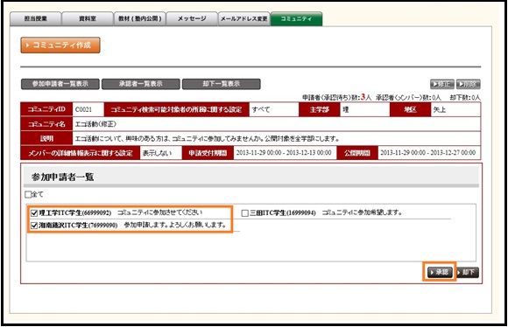The height and width of the screenshot is (327, 508).
Task: Show the 却下一覧表示 list
Action: (222, 84)
